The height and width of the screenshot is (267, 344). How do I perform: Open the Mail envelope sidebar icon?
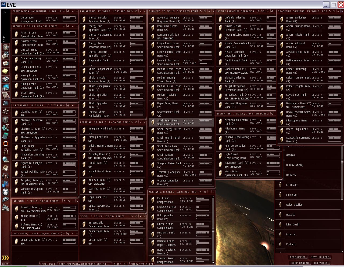pyautogui.click(x=6, y=63)
